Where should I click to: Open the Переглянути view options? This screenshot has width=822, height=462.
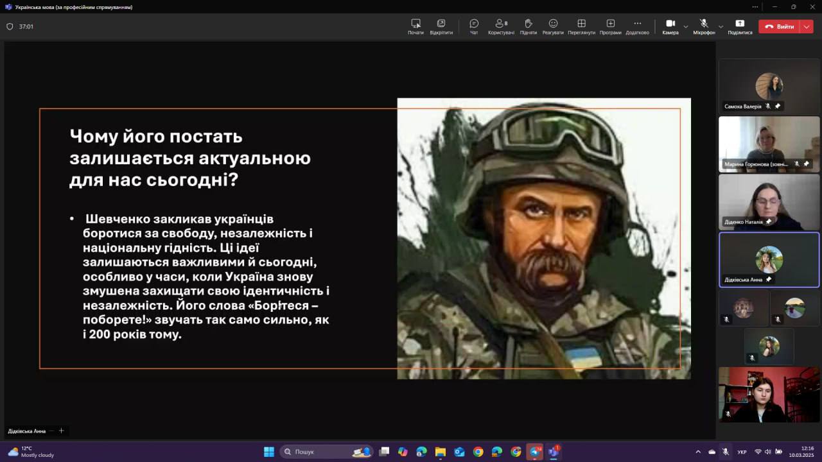[x=581, y=26]
